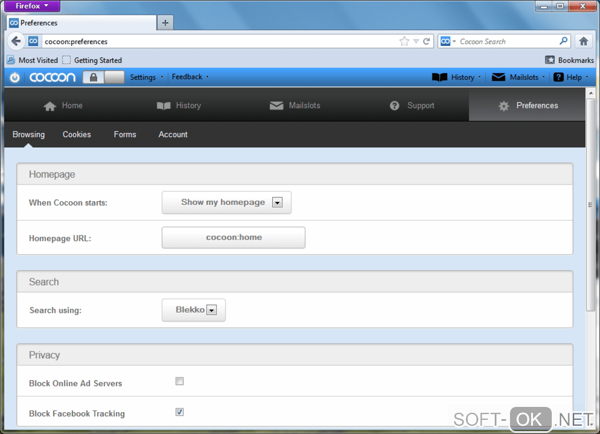The image size is (600, 434).
Task: Open the browser home page icon
Action: coord(583,41)
